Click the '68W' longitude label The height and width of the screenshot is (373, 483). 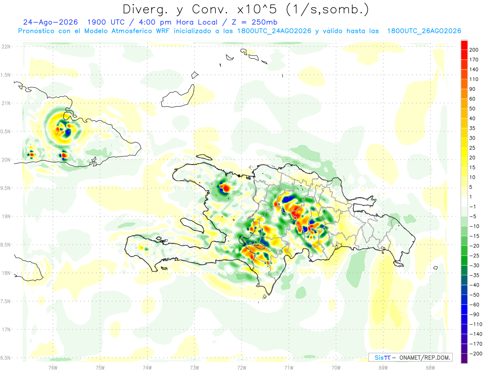430,368
